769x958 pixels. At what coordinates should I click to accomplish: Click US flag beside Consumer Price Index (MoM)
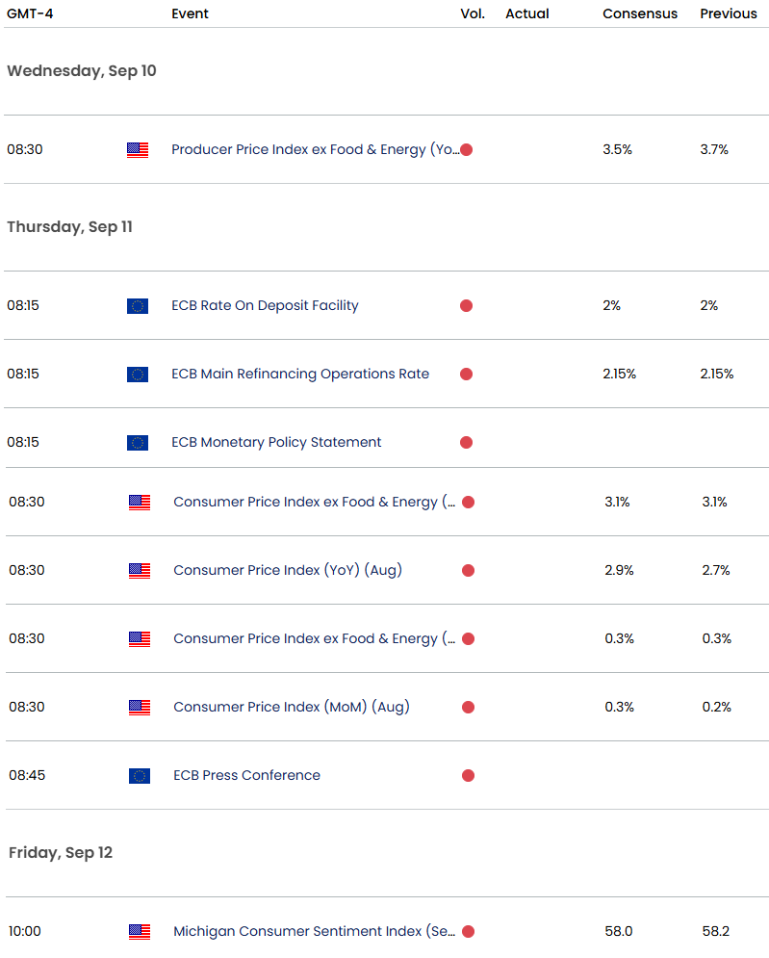point(140,708)
